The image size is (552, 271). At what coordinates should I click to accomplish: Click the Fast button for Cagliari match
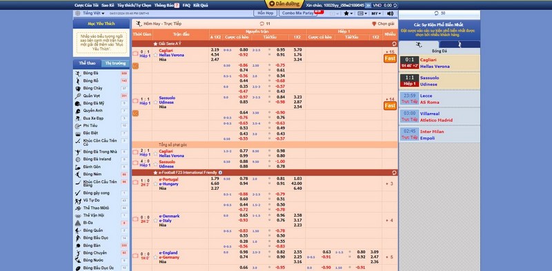(x=390, y=58)
